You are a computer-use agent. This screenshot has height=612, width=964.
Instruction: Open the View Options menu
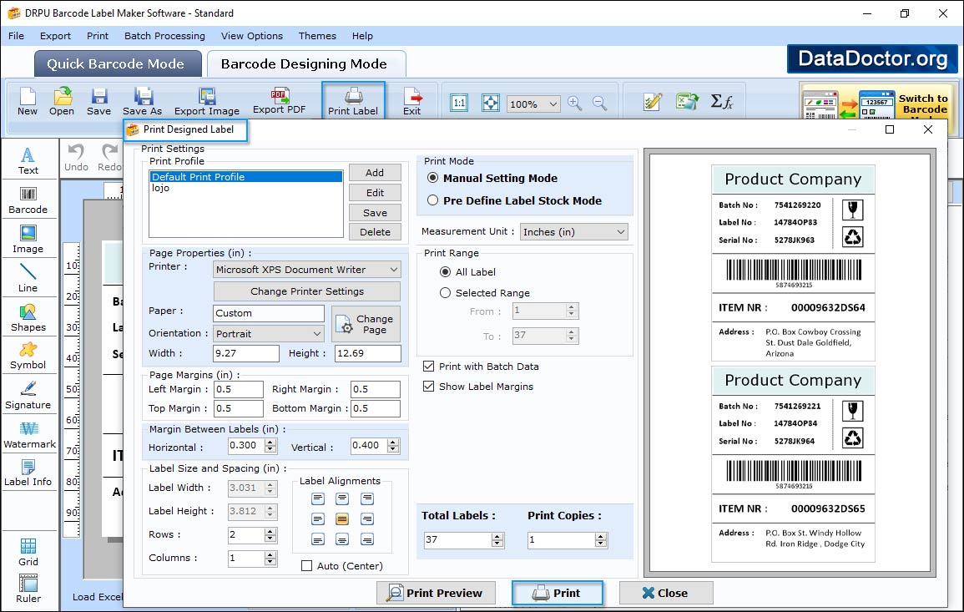click(x=252, y=36)
